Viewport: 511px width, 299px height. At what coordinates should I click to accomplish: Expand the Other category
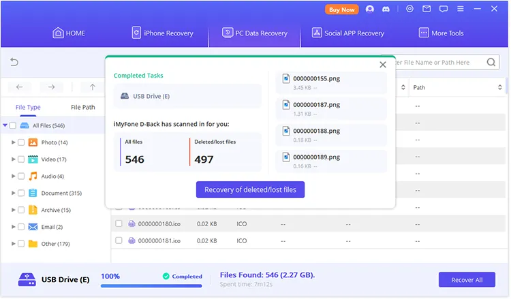14,244
